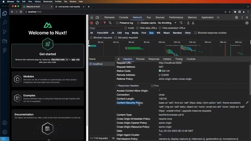
Task: Reload the localhost page
Action: coord(21,12)
